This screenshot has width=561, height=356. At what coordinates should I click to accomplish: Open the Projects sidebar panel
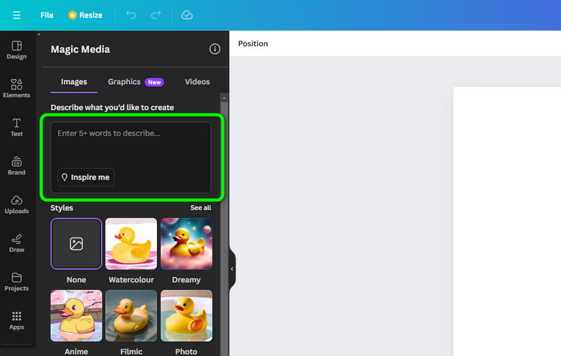16,282
